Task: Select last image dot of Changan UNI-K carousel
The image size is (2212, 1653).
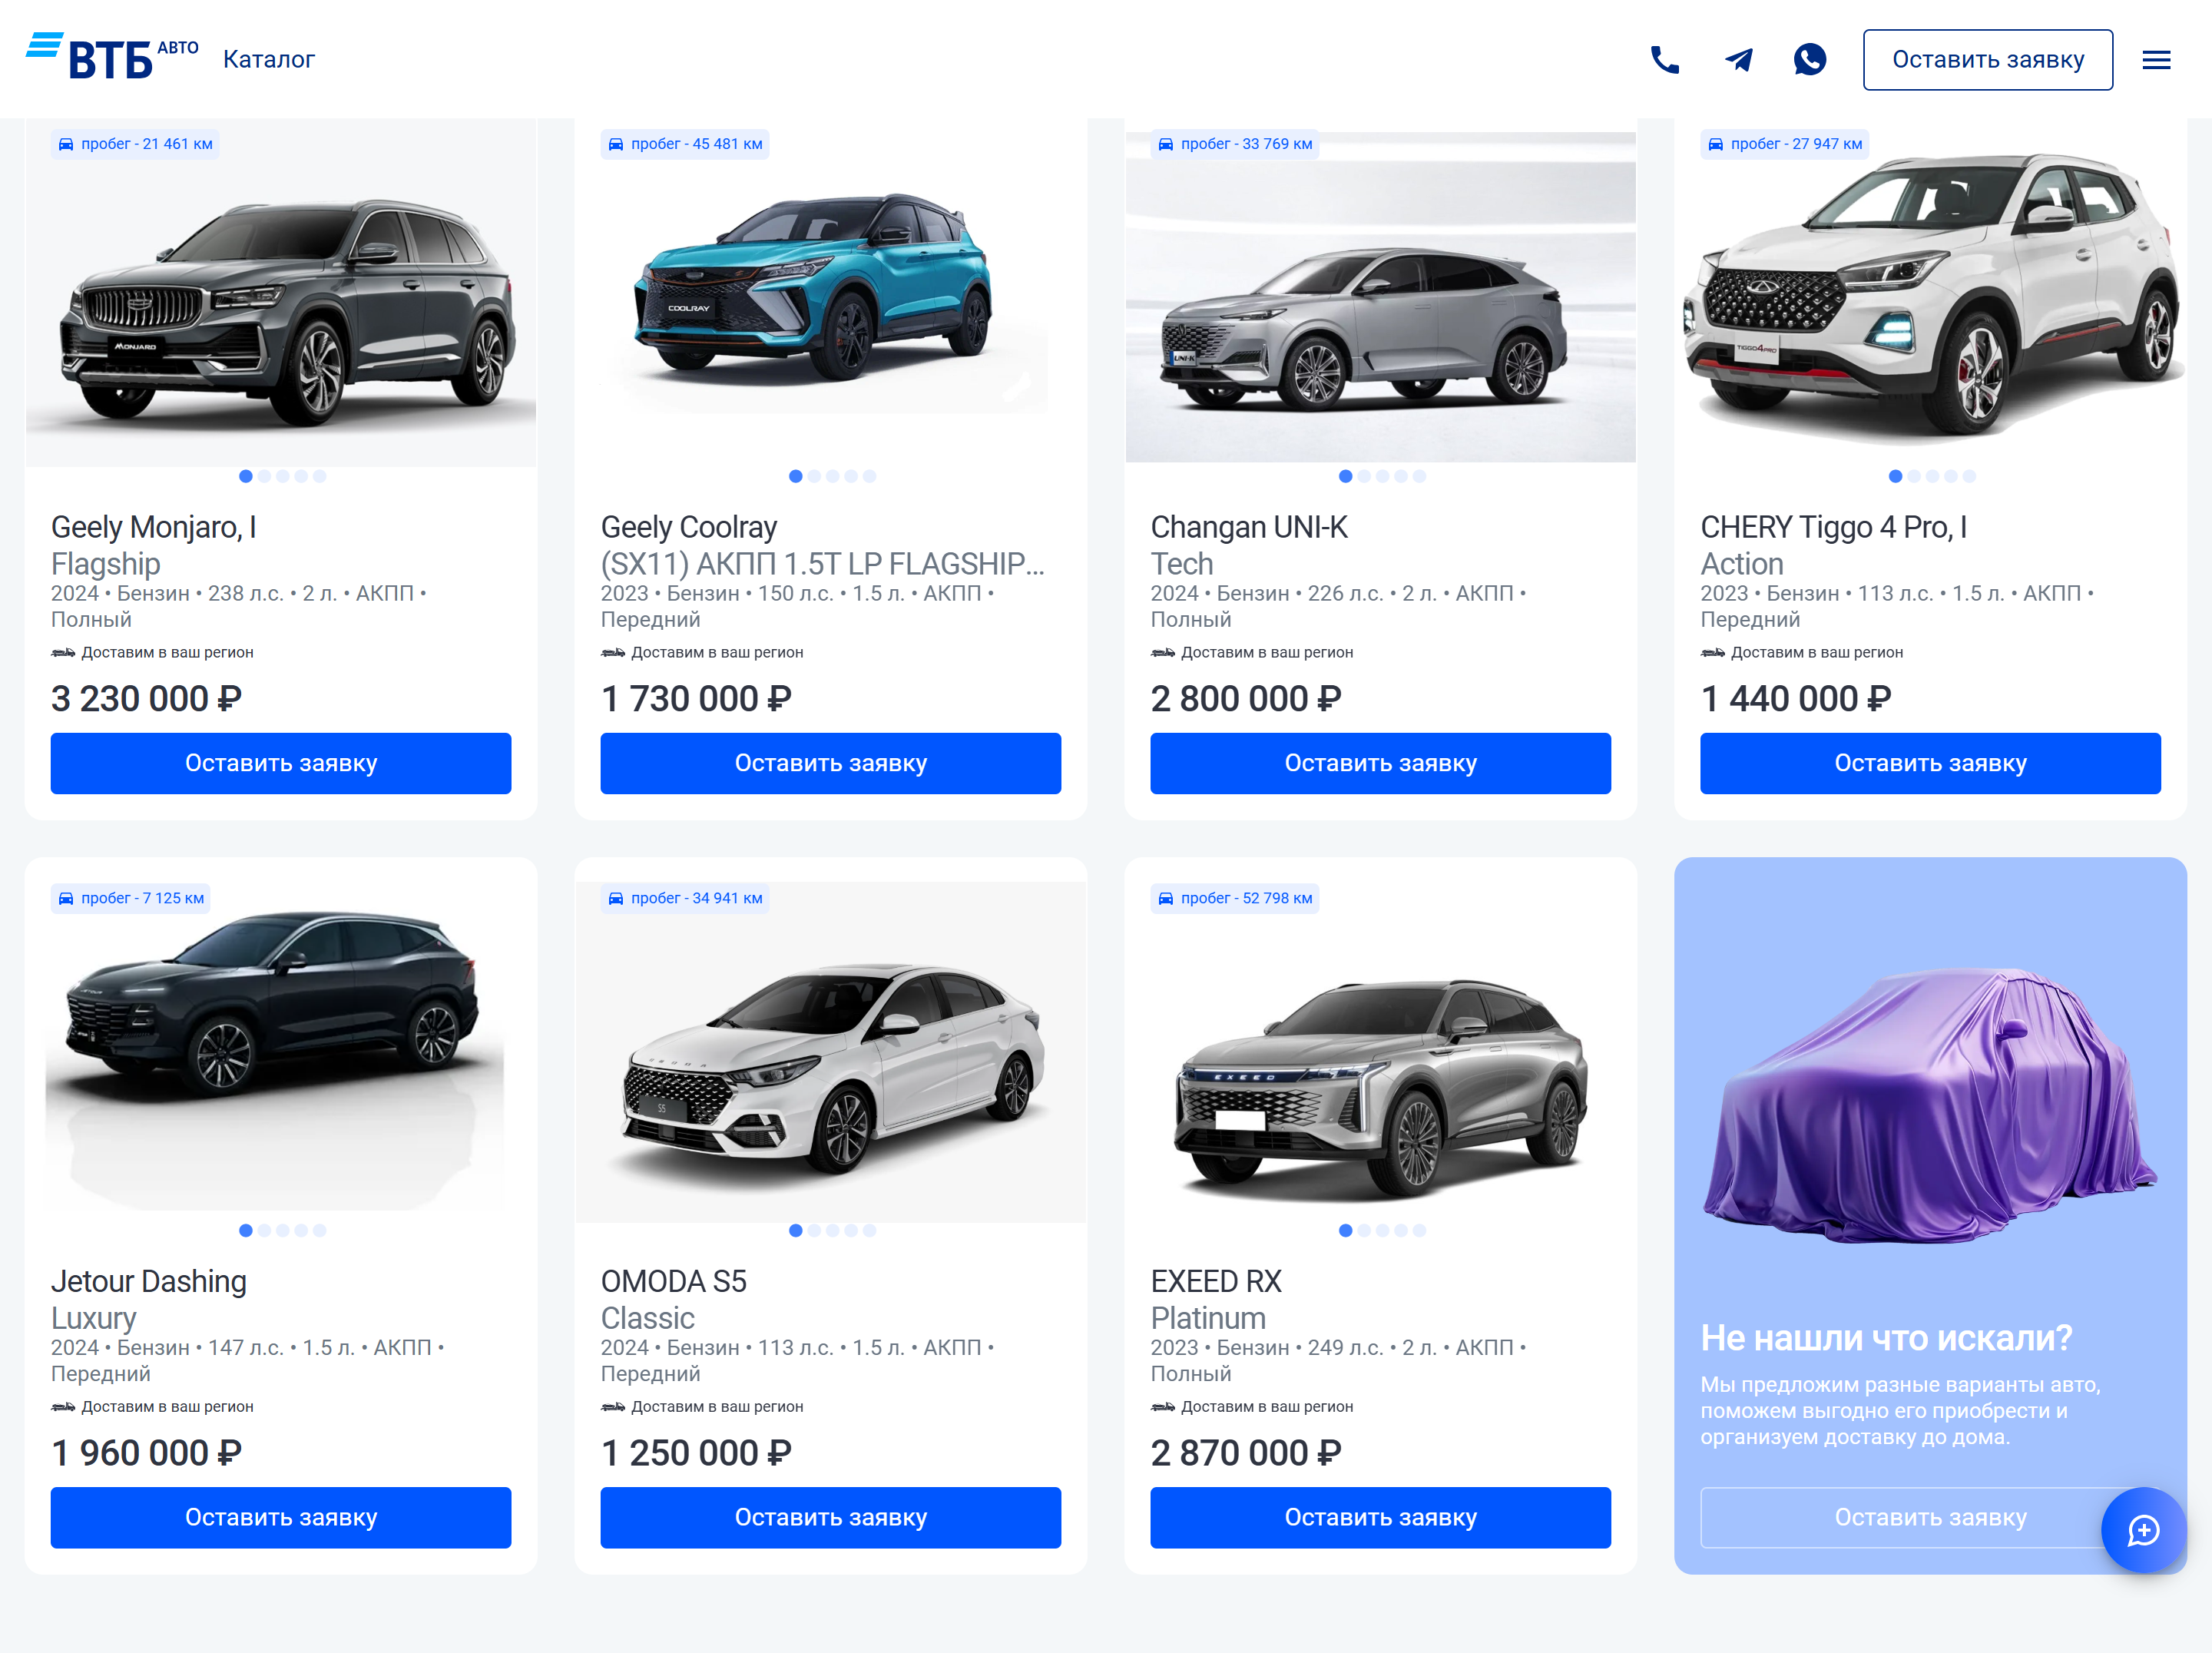Action: [x=1420, y=476]
